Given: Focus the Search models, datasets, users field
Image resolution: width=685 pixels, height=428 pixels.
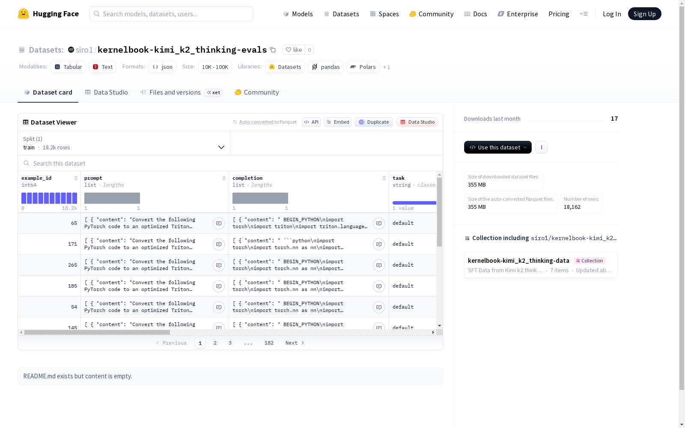Looking at the screenshot, I should pos(171,14).
